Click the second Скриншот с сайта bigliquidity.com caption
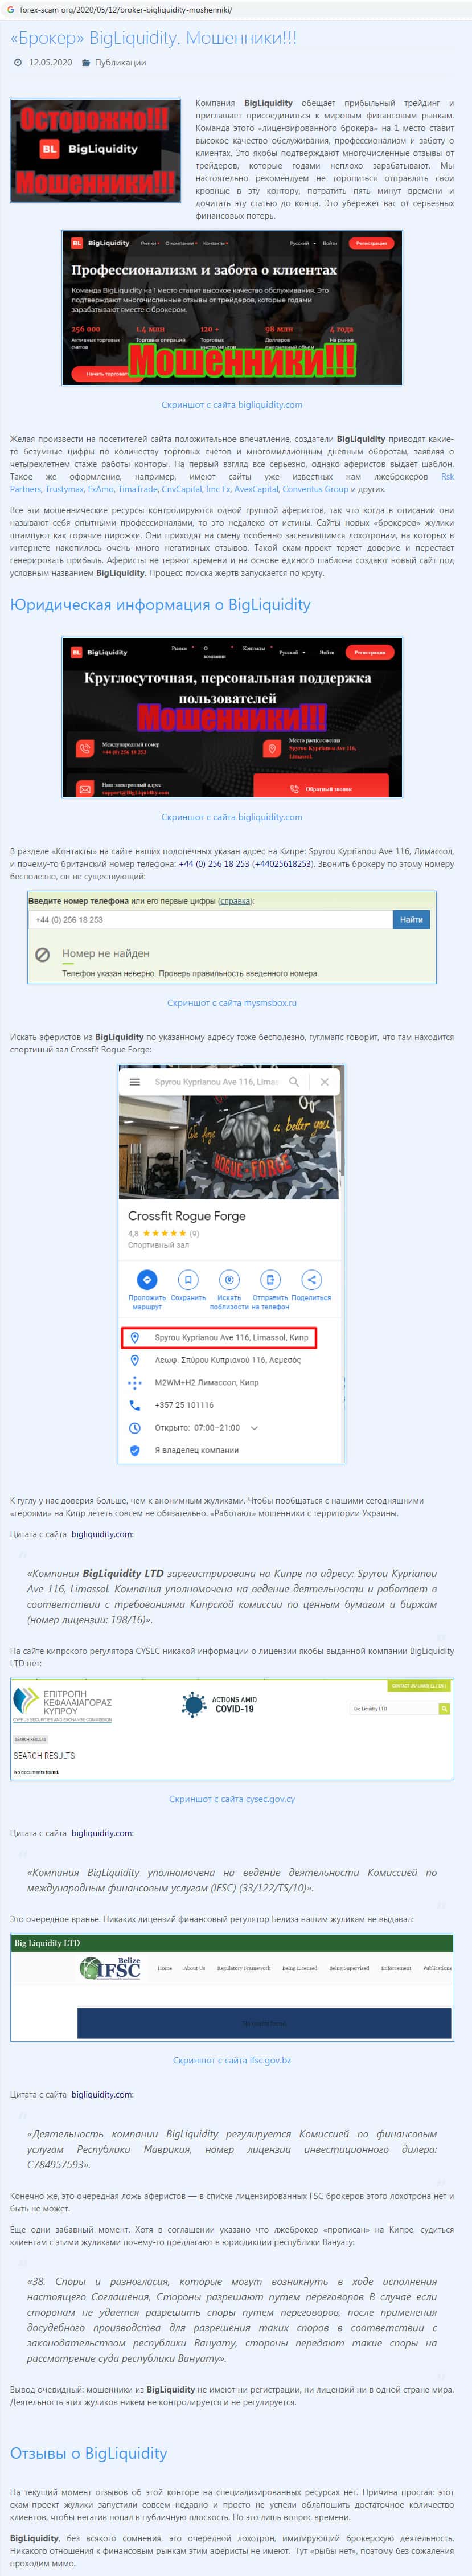Viewport: 472px width, 2576px height. tap(232, 817)
